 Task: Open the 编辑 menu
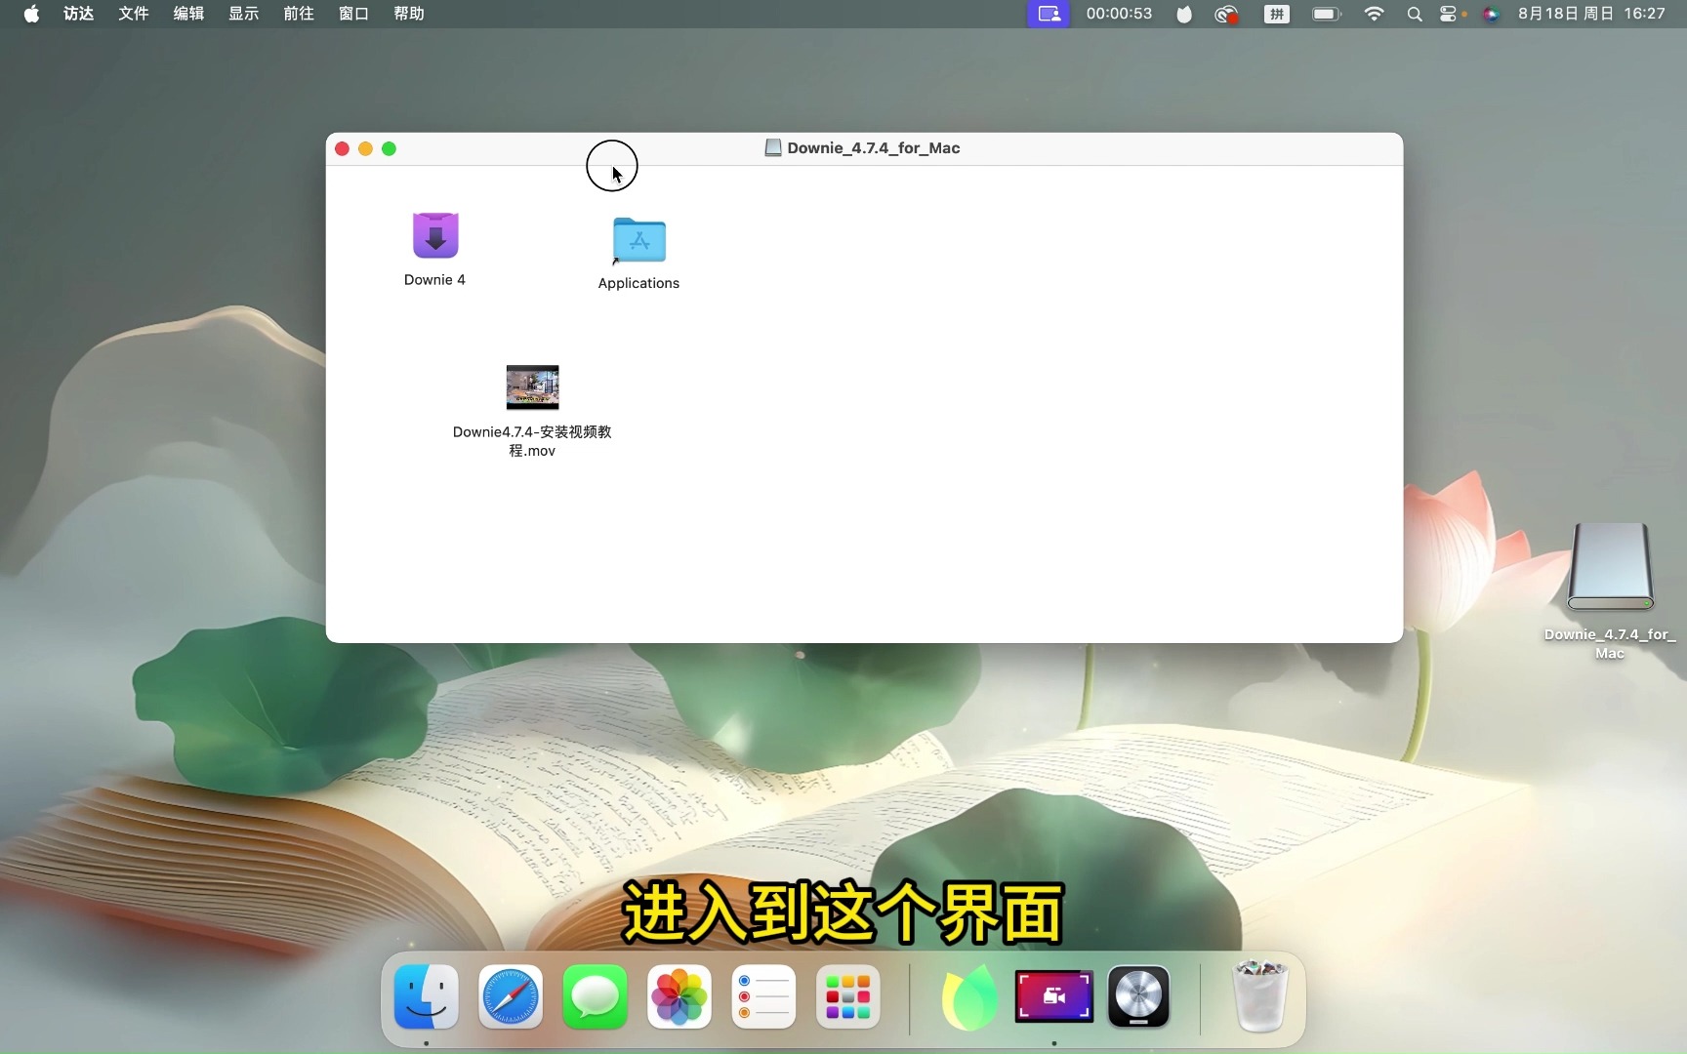tap(188, 14)
